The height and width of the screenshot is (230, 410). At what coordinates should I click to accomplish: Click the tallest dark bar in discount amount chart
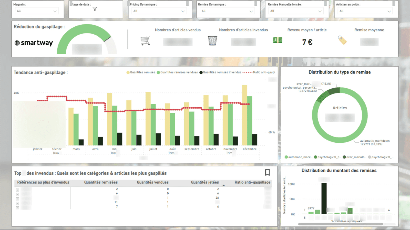click(324, 198)
